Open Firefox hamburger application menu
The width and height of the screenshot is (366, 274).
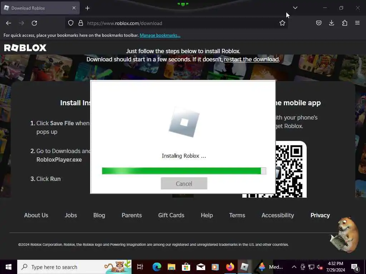[357, 23]
